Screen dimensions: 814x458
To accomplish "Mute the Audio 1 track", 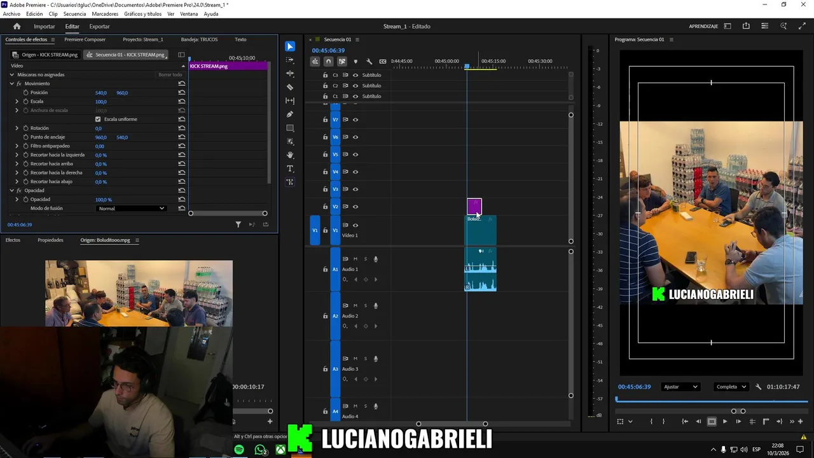I will [x=355, y=259].
